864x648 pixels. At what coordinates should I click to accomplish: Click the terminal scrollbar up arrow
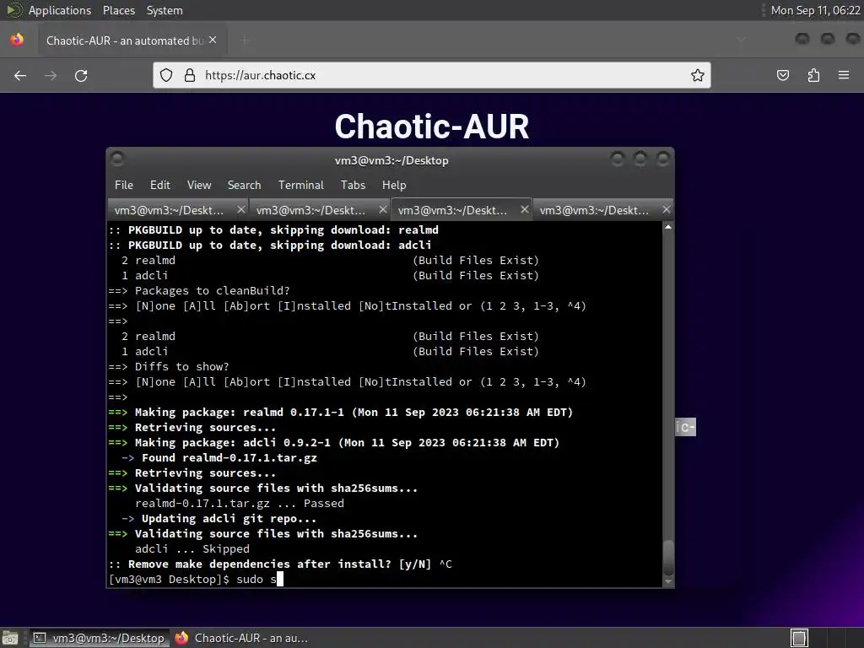[x=668, y=226]
